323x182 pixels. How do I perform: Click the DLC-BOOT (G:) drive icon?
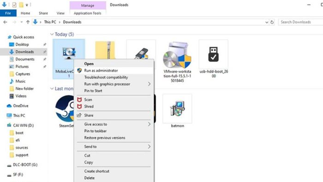click(9, 165)
